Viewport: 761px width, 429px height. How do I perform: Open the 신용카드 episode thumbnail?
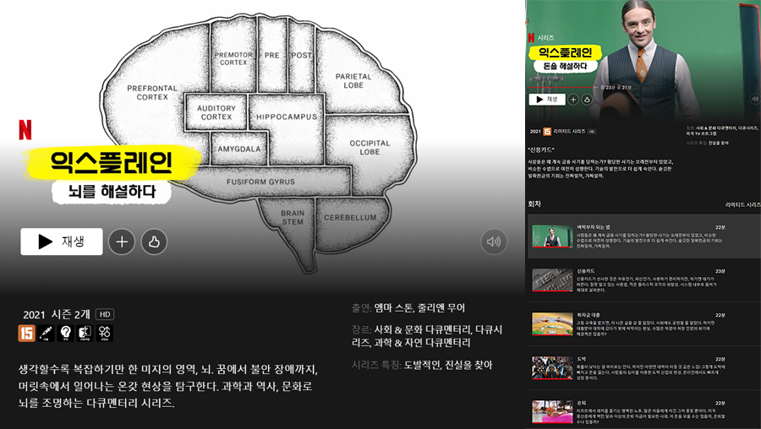552,280
